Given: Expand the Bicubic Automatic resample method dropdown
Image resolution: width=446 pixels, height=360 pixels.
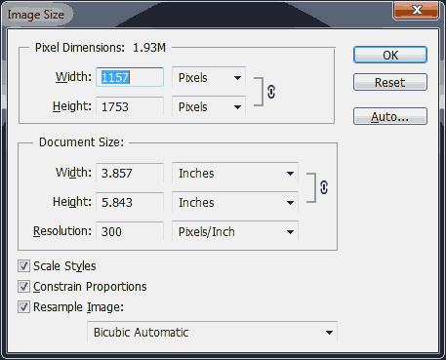Looking at the screenshot, I should coord(212,332).
